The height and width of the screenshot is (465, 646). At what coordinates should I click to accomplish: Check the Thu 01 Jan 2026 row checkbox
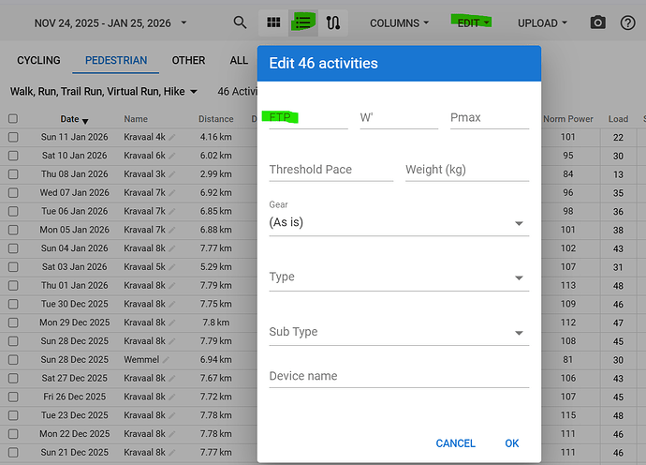coord(13,286)
